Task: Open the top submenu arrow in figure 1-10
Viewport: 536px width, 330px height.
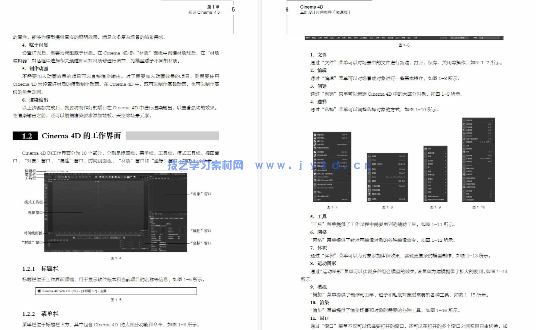Action: click(x=494, y=120)
